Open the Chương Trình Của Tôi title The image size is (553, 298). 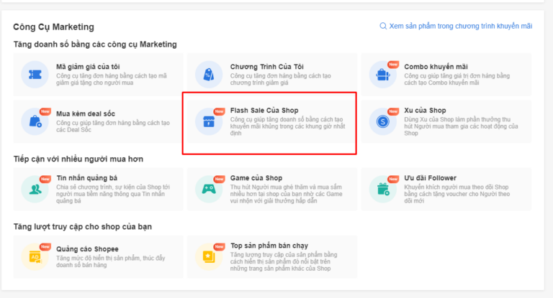(266, 67)
